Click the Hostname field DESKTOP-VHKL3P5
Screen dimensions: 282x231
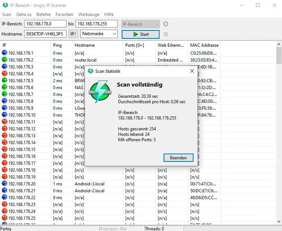(x=45, y=34)
